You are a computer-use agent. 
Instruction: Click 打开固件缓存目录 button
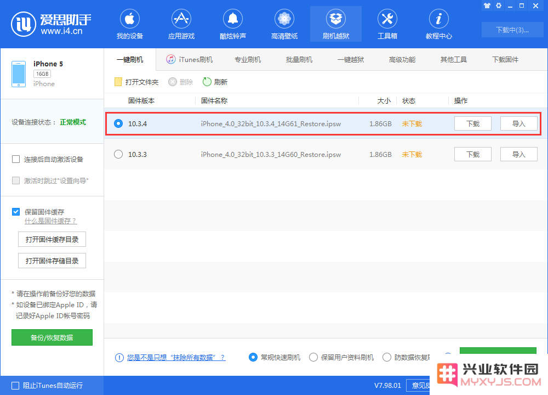tap(52, 239)
